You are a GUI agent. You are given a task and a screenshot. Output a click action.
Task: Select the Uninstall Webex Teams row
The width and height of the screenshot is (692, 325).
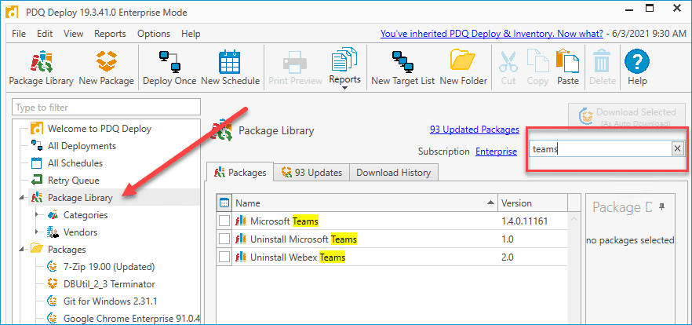click(x=392, y=257)
